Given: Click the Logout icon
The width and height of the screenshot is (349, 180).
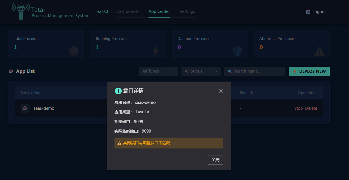Looking at the screenshot, I should (308, 12).
